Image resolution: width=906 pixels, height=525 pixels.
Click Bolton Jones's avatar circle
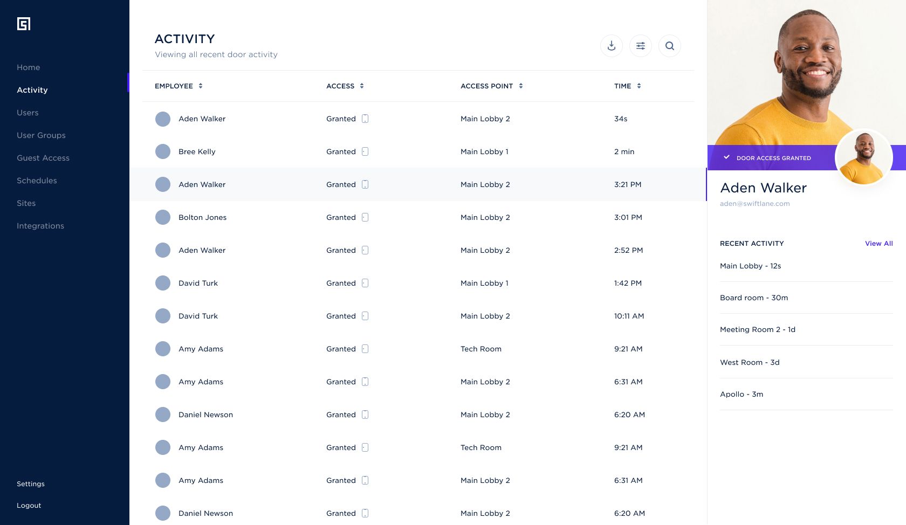[x=163, y=217]
